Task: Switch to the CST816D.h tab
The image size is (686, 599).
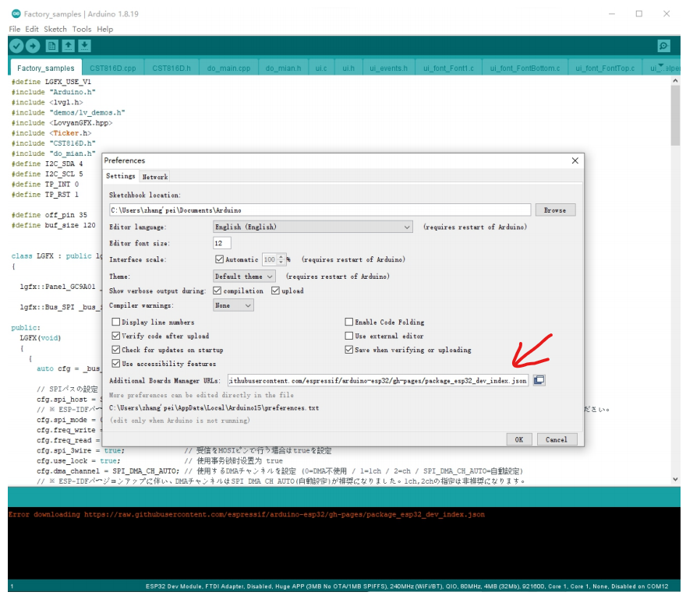Action: pyautogui.click(x=171, y=69)
